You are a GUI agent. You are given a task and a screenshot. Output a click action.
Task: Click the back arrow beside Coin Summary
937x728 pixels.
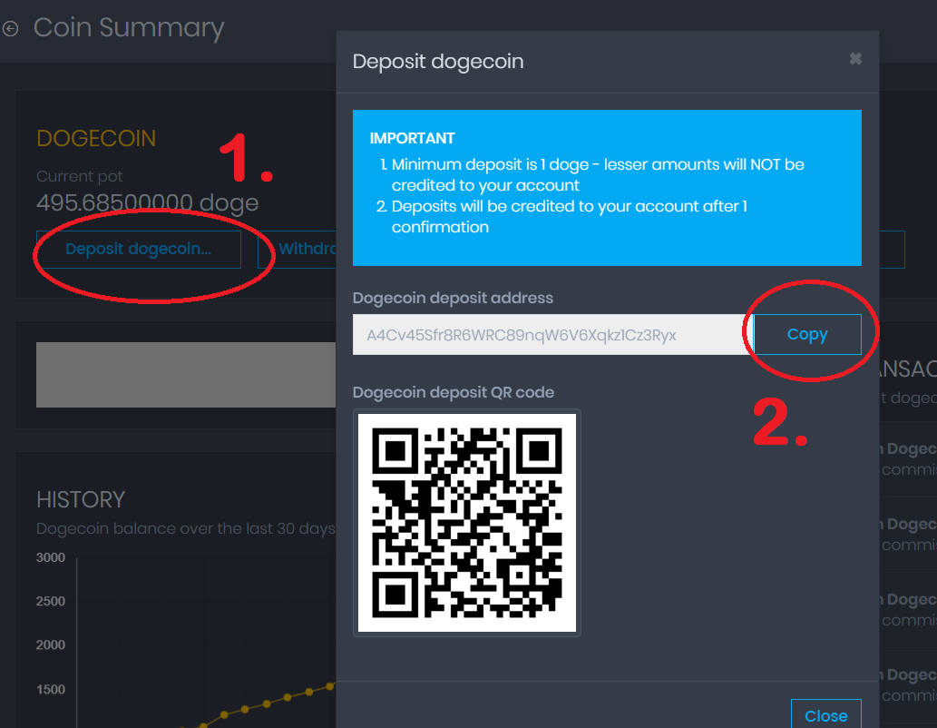tap(10, 29)
